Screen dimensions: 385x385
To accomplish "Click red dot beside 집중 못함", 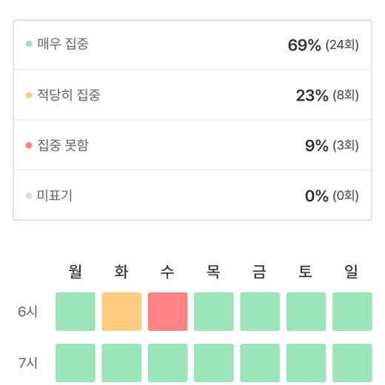I will coord(29,145).
